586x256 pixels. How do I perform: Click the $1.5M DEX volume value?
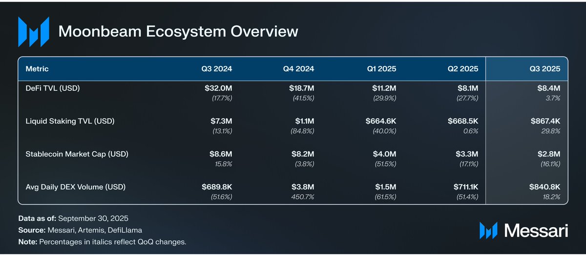[385, 186]
